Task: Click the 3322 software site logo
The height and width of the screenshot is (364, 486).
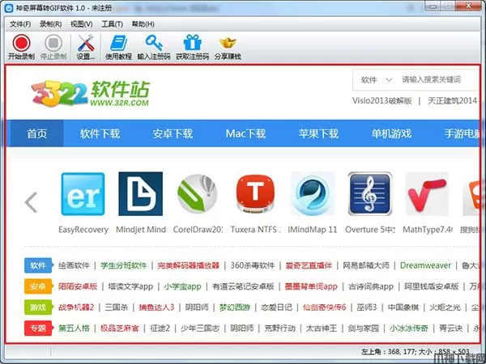Action: (x=90, y=94)
